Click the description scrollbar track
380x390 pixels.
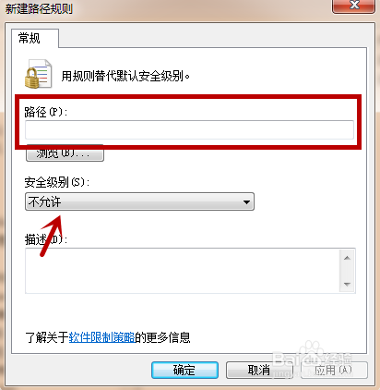pyautogui.click(x=348, y=271)
